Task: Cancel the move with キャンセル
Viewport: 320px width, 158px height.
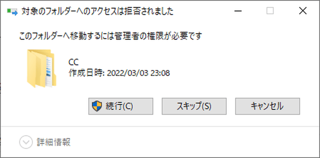Action: pyautogui.click(x=267, y=106)
